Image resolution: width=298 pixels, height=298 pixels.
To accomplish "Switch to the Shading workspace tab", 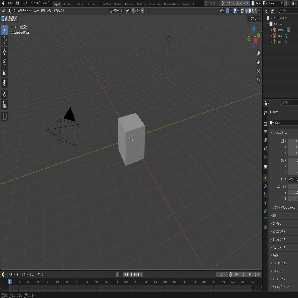I will (118, 4).
